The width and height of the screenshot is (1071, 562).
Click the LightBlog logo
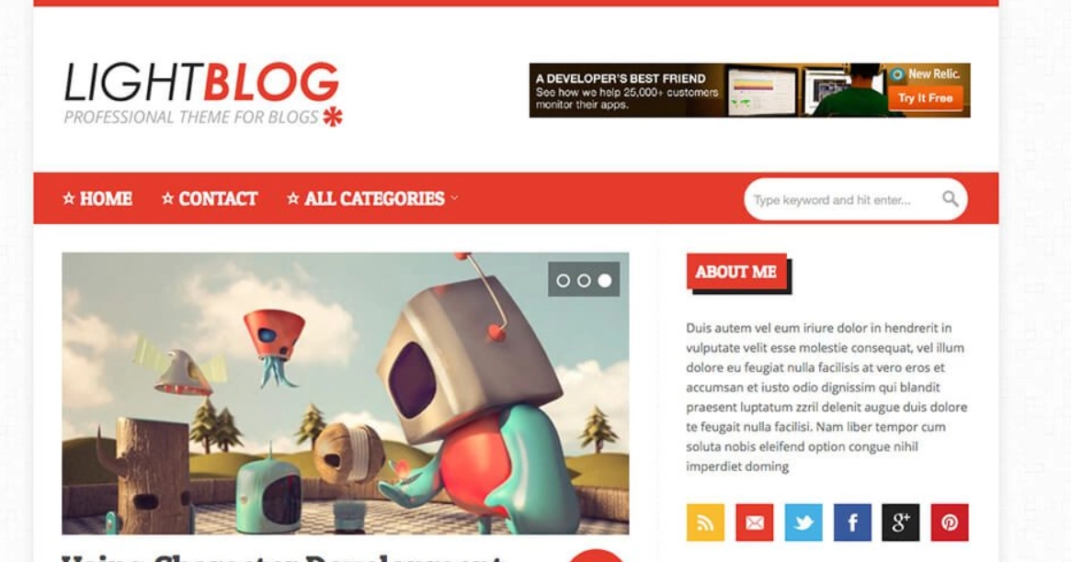[x=202, y=94]
